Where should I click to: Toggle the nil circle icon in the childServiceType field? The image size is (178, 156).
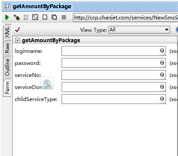click(162, 99)
